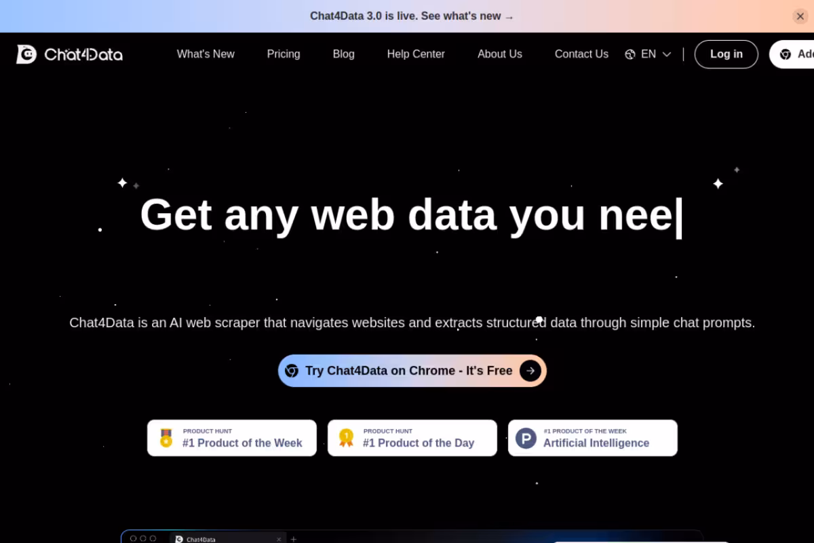Click Chrome icon in Try Chat4Data button
The width and height of the screenshot is (814, 543).
[x=292, y=371]
